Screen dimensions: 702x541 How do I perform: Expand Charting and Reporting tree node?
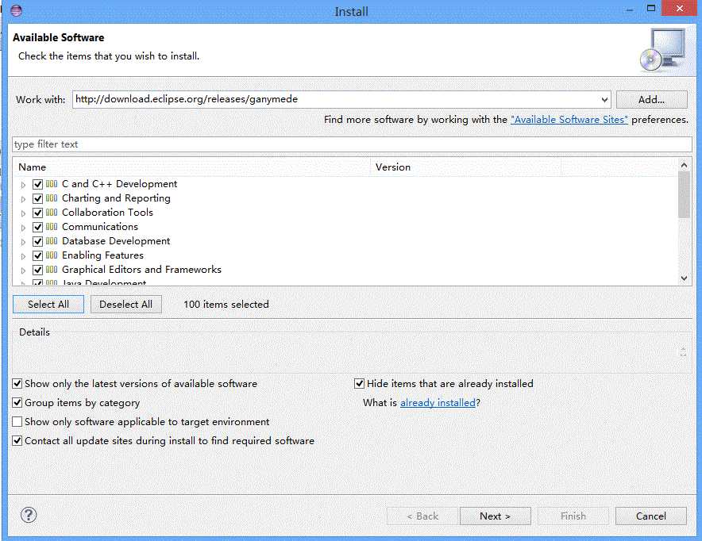[x=23, y=199]
